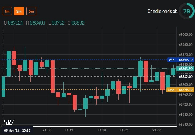Click the current price tag 68863.90
The width and height of the screenshot is (195, 135).
tap(186, 69)
